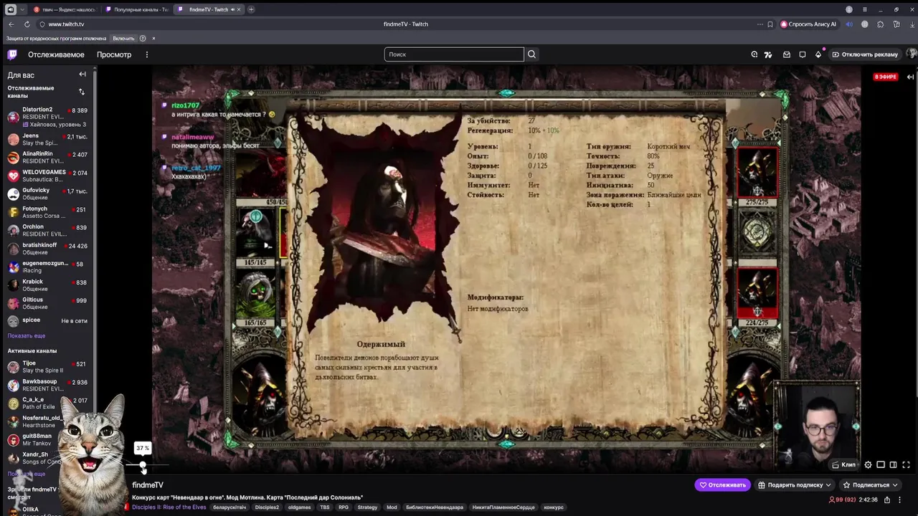
Task: Click the Twitch search input field
Action: (454, 54)
